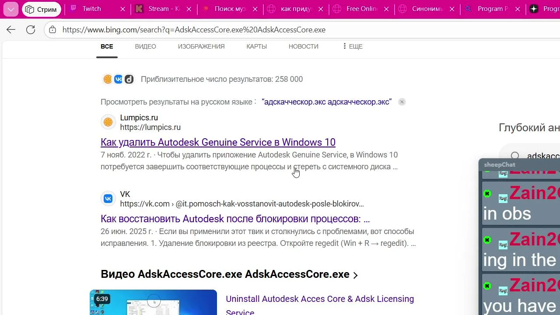Image resolution: width=560 pixels, height=315 pixels.
Task: Click the TikTok source icon near results count
Action: pos(129,79)
